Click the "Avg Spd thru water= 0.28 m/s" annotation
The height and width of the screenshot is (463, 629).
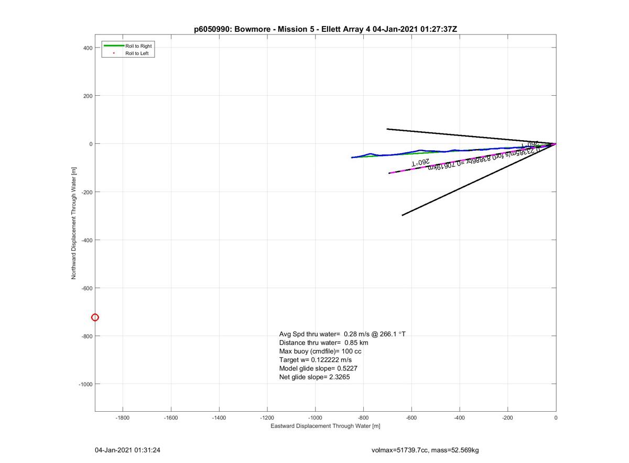point(342,334)
